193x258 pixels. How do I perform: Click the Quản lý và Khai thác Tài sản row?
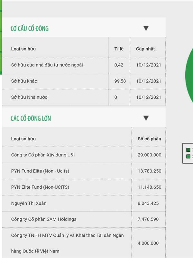[x=84, y=243]
